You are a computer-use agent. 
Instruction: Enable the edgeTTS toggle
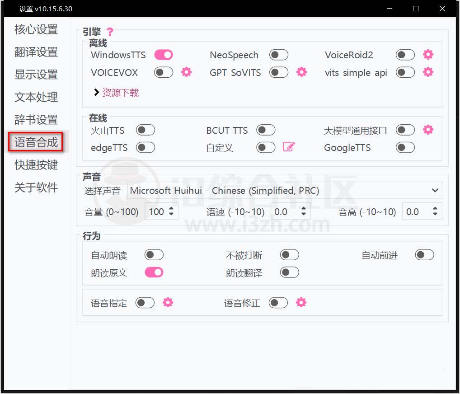point(146,147)
